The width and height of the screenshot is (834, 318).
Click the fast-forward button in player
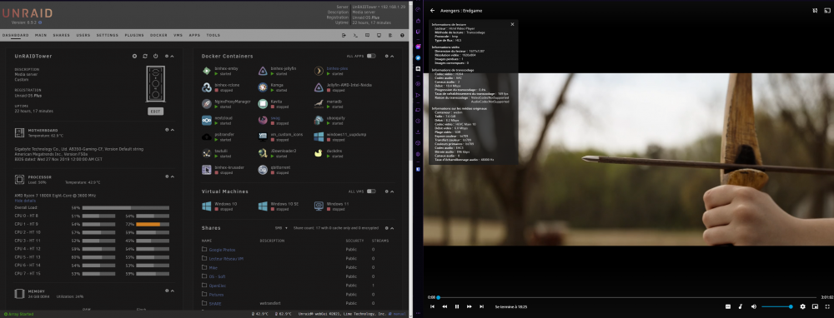pyautogui.click(x=469, y=306)
